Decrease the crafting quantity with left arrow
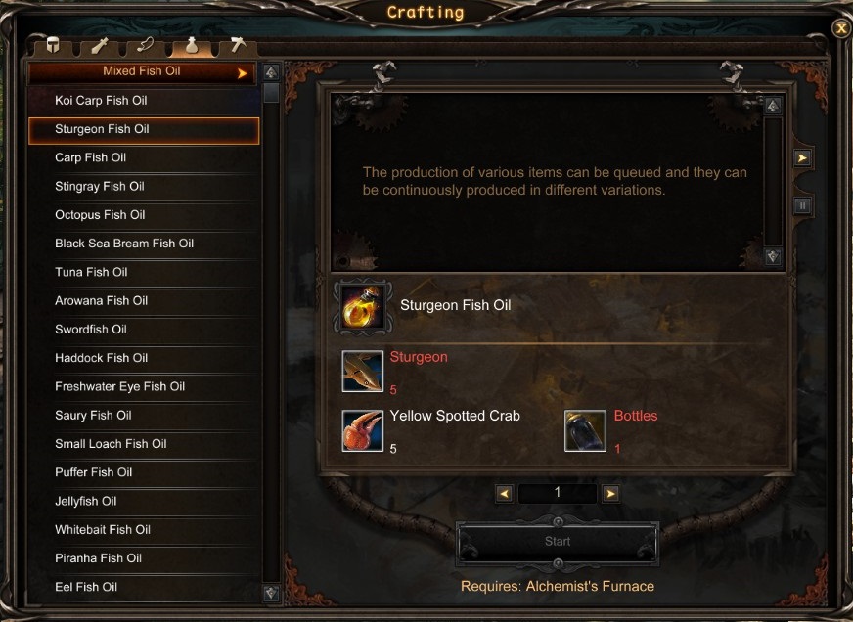The image size is (853, 622). (x=505, y=494)
